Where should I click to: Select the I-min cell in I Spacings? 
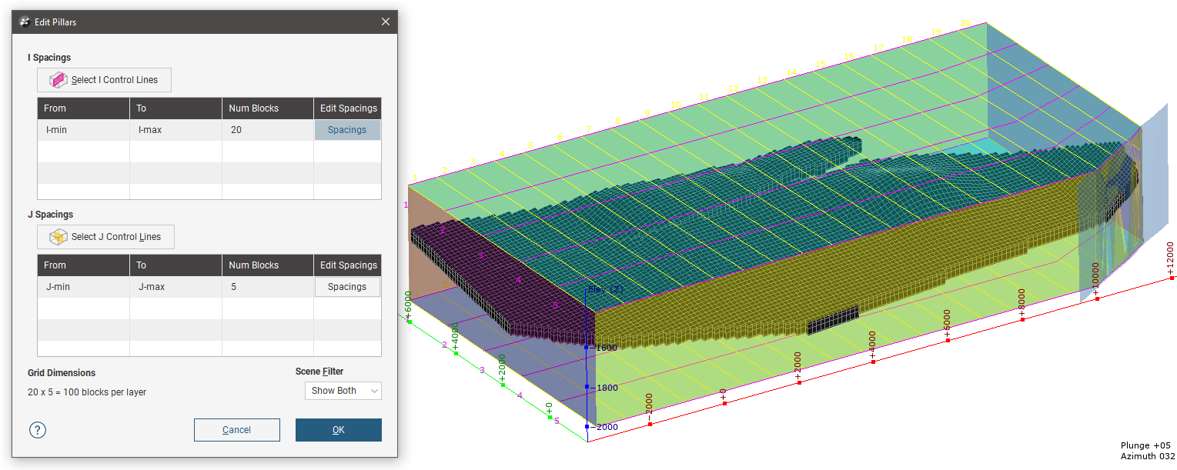(x=83, y=130)
